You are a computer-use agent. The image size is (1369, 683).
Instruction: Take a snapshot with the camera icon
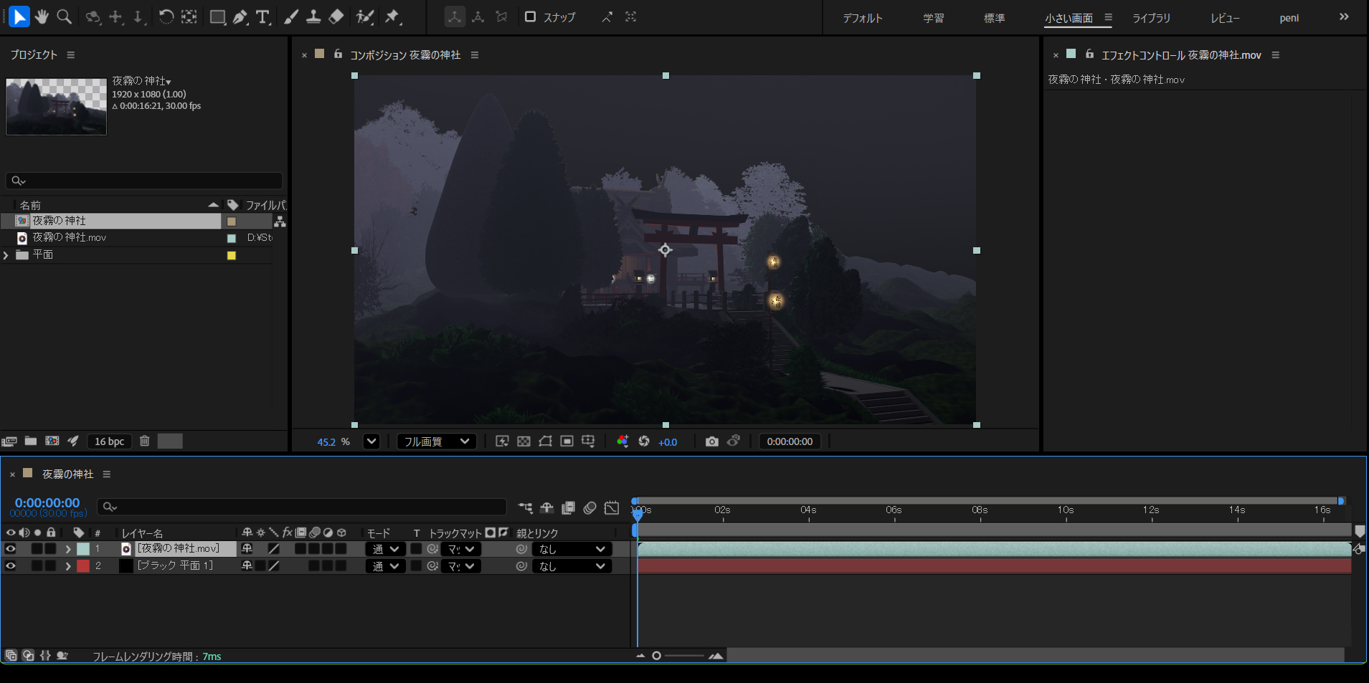(x=711, y=441)
